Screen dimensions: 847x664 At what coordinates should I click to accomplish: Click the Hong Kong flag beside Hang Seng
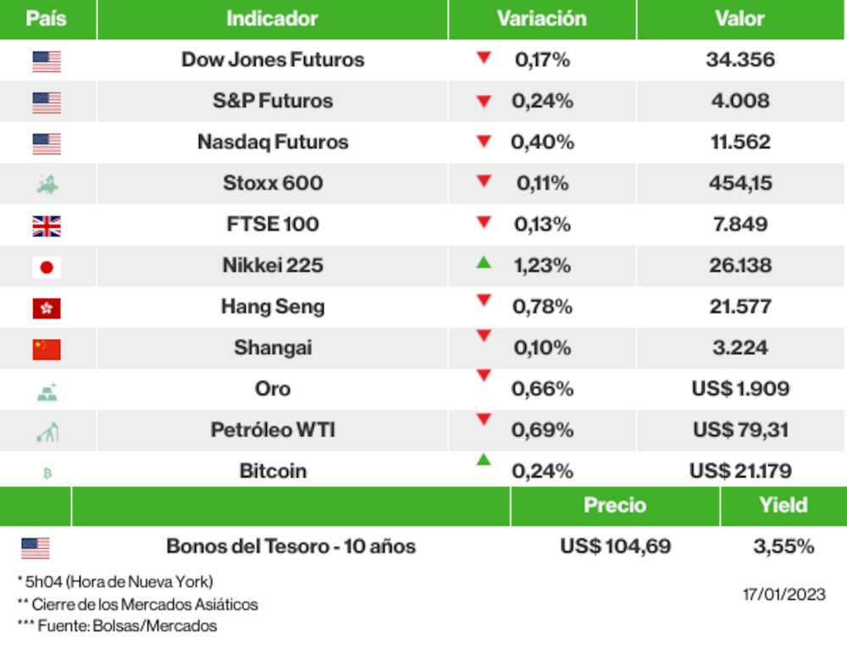(x=47, y=308)
